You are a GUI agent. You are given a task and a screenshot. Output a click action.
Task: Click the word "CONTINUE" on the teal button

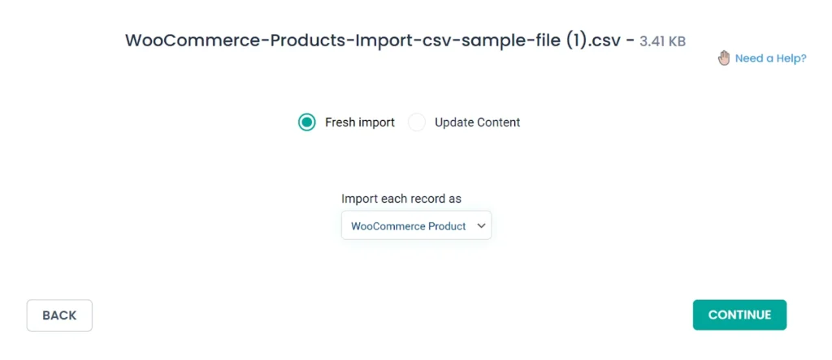tap(739, 315)
